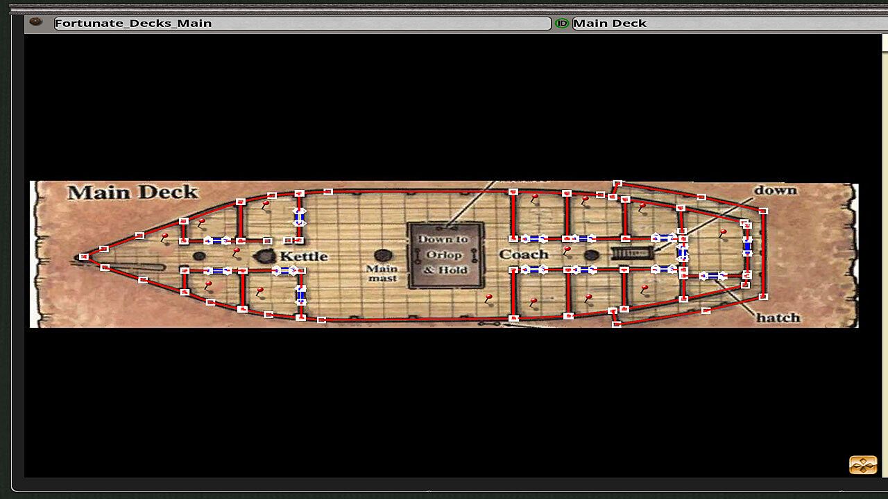
Task: Select the wall point at the ship's bow tip
Action: [x=84, y=256]
